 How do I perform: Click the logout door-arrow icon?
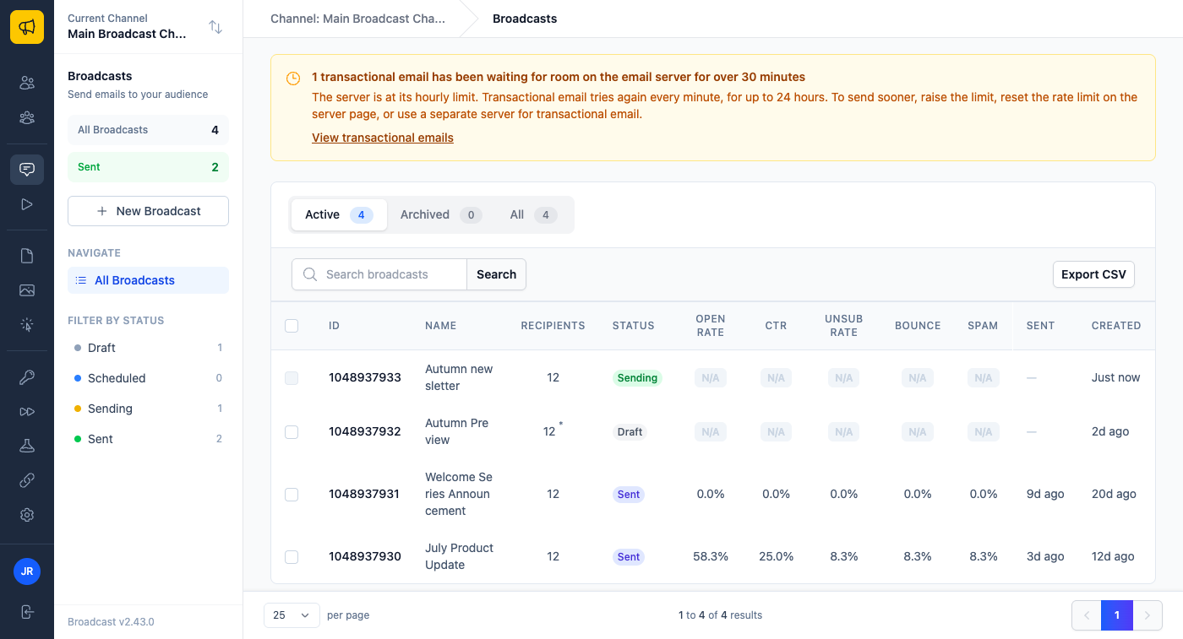coord(27,612)
